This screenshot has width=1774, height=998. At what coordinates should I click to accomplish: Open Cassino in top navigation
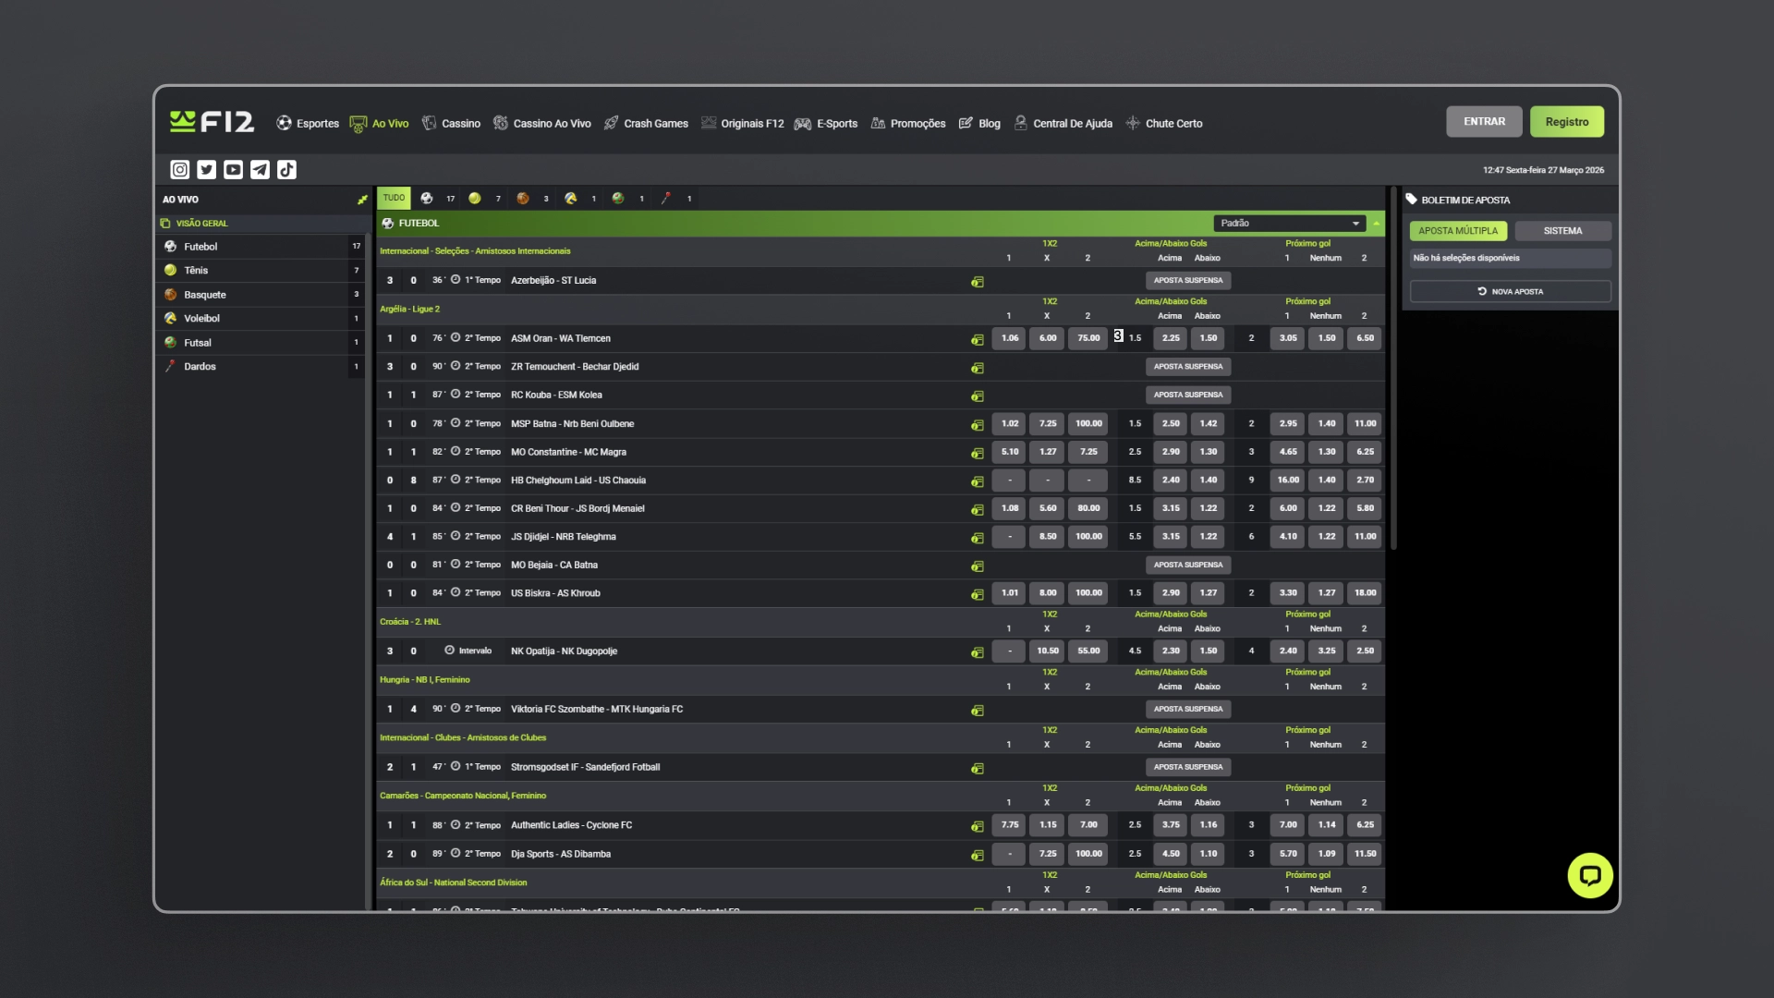pos(451,123)
